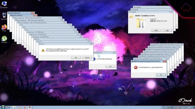Click the taskbar clock
The image size is (195, 109).
(x=189, y=107)
